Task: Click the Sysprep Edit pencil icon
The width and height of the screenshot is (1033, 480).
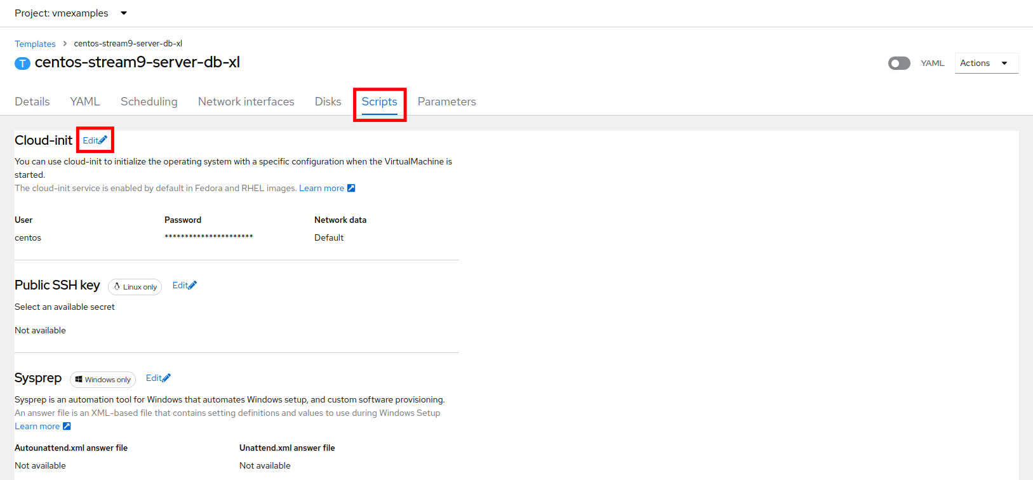Action: [166, 378]
